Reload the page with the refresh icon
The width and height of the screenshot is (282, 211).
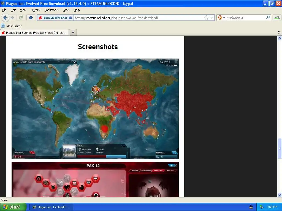21,18
